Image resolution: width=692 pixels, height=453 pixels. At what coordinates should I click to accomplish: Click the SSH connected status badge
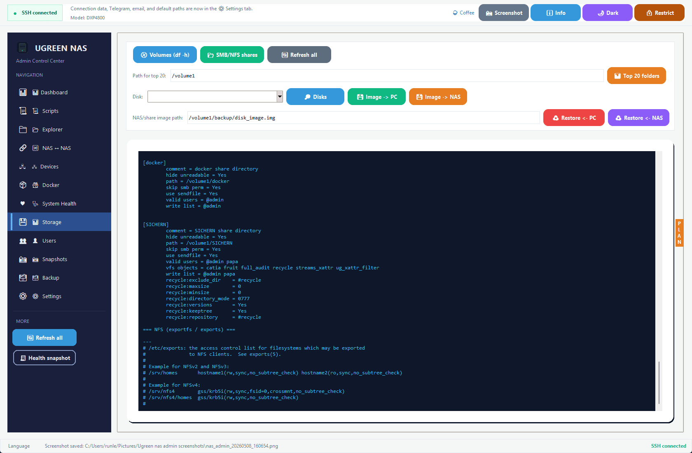[35, 13]
